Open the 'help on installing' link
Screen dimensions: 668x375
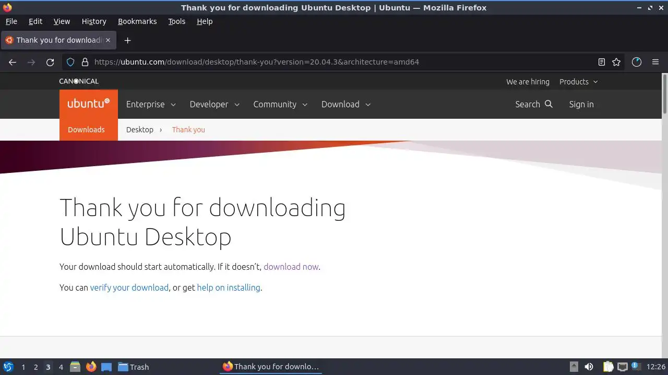229,287
